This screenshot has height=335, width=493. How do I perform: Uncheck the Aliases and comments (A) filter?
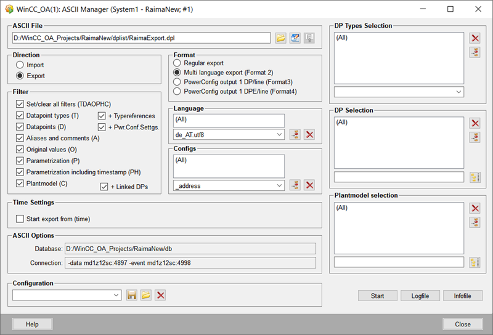click(20, 138)
